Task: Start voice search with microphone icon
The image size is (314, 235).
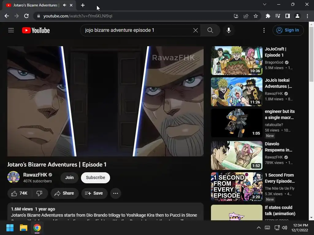Action: point(229,30)
